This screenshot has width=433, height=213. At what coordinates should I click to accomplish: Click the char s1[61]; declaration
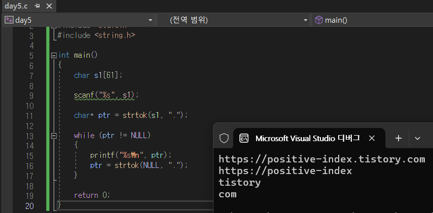[98, 75]
